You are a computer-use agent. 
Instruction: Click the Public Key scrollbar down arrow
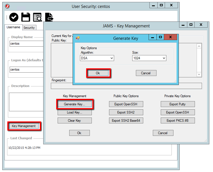click(x=199, y=74)
